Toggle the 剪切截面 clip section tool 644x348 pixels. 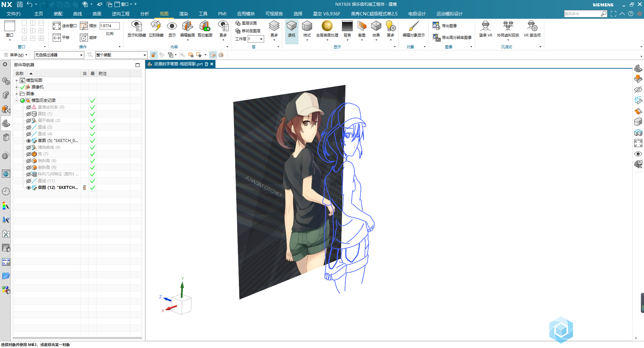[x=205, y=29]
